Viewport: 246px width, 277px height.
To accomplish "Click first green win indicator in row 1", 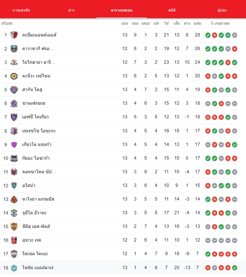I will tap(208, 35).
